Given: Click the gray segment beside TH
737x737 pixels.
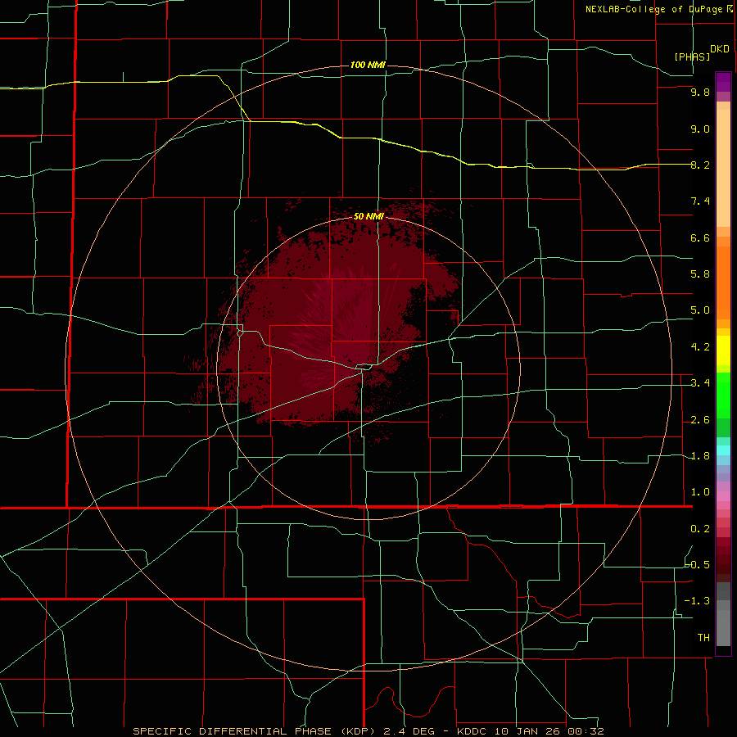Looking at the screenshot, I should click(723, 630).
